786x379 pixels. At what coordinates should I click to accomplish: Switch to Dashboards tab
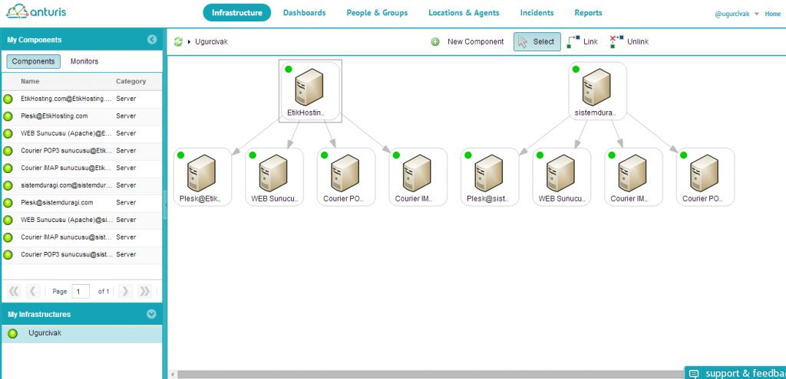tap(304, 13)
